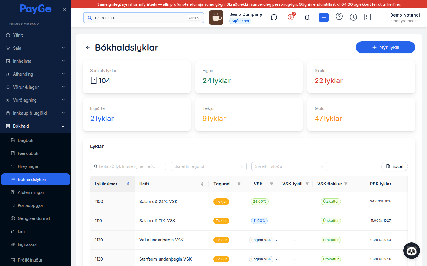Viewport: 427px width, 266px height.
Task: Export the list with the Excel button
Action: coord(395,166)
